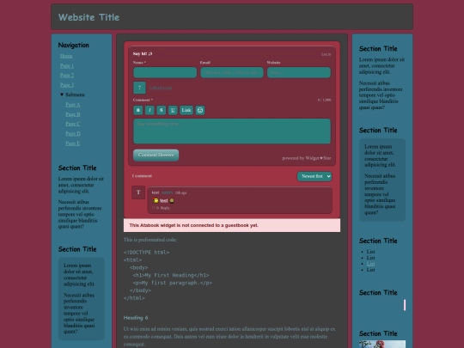Image resolution: width=464 pixels, height=348 pixels.
Task: Like the test comment with the heart icon
Action: tap(154, 208)
